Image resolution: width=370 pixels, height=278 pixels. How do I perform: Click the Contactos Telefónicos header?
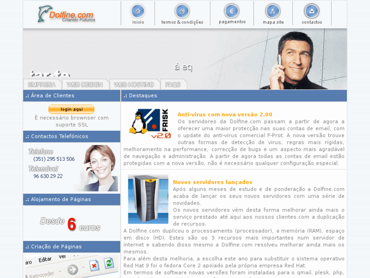coord(71,136)
